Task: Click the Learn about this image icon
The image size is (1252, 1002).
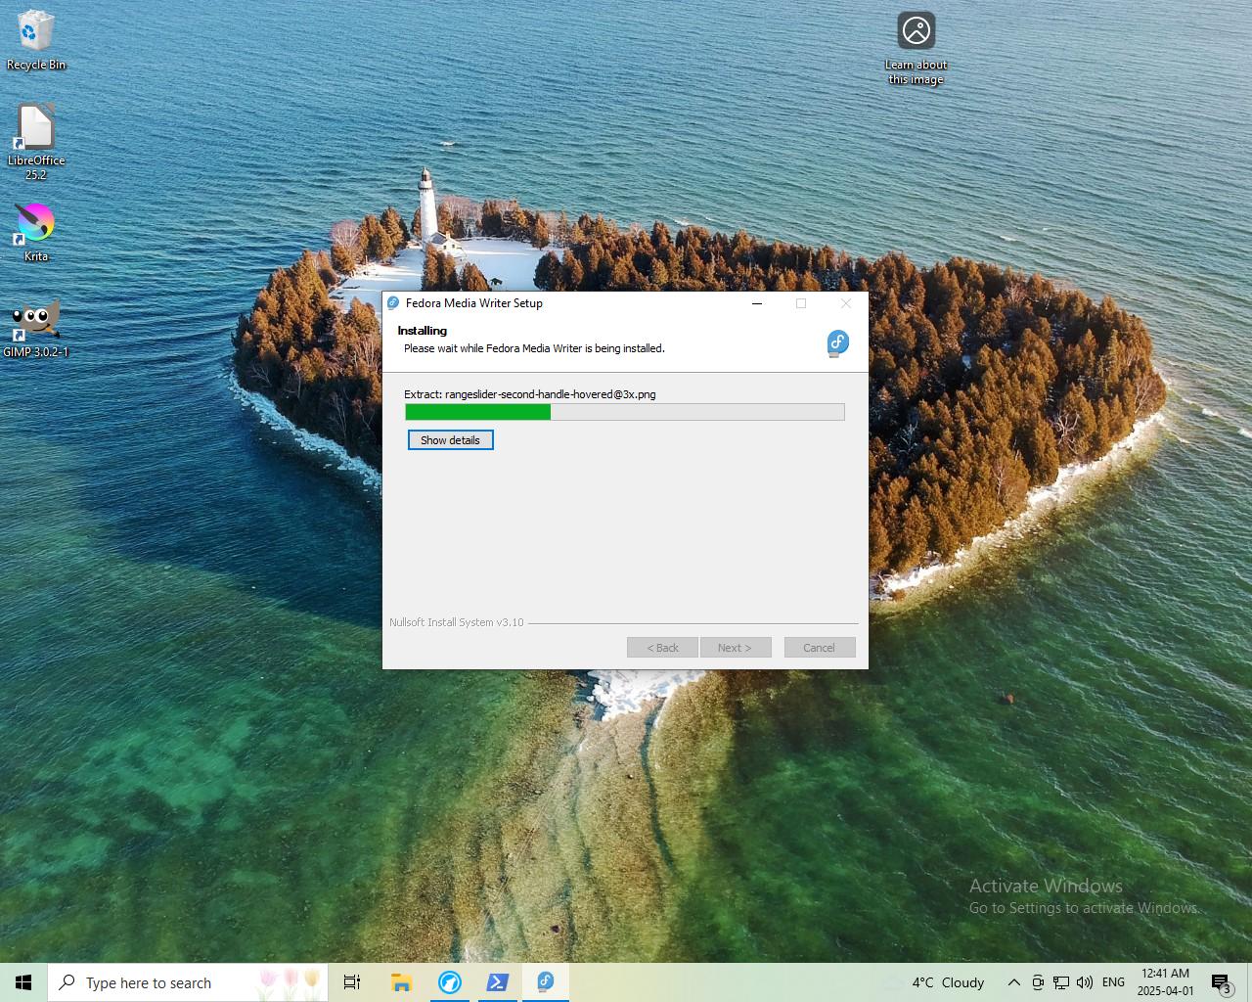Action: coord(917,49)
